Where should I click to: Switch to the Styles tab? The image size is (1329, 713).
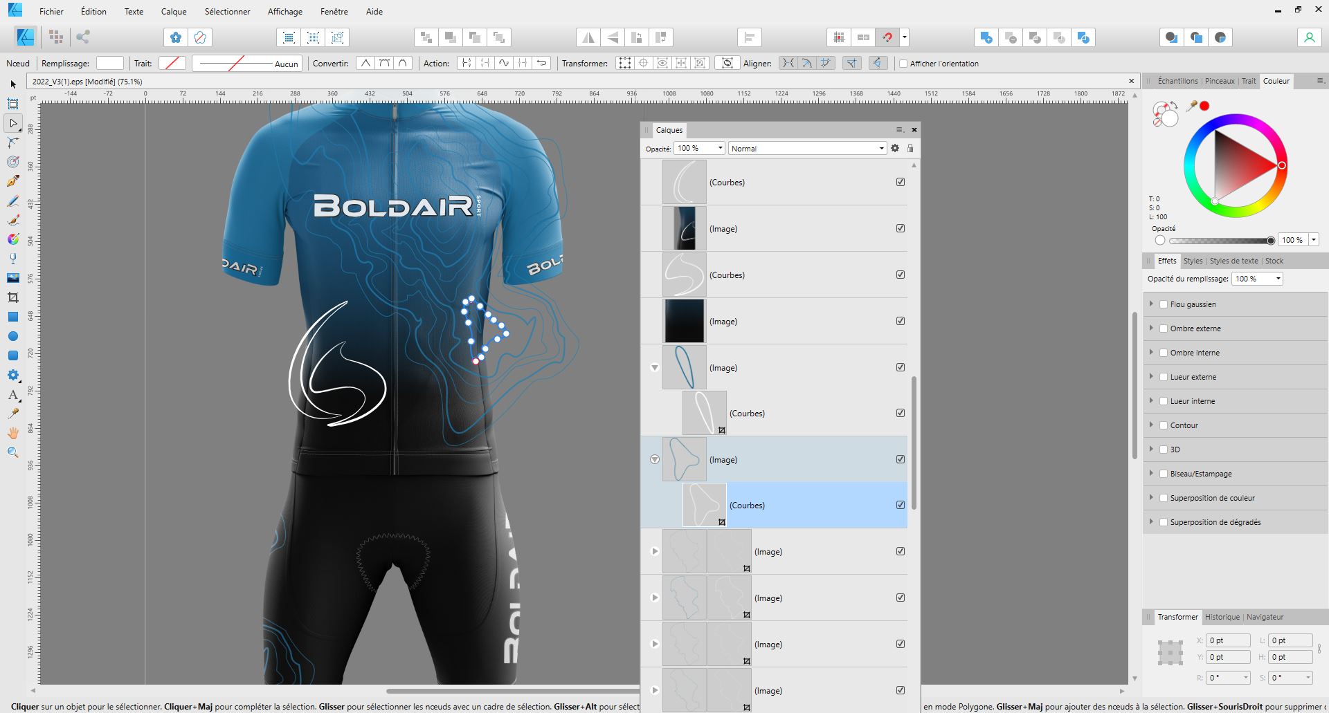click(x=1193, y=261)
